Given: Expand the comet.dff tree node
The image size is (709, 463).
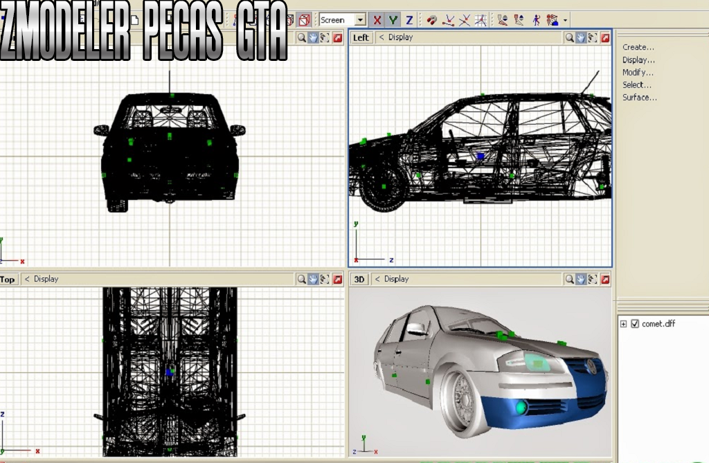Looking at the screenshot, I should (624, 324).
